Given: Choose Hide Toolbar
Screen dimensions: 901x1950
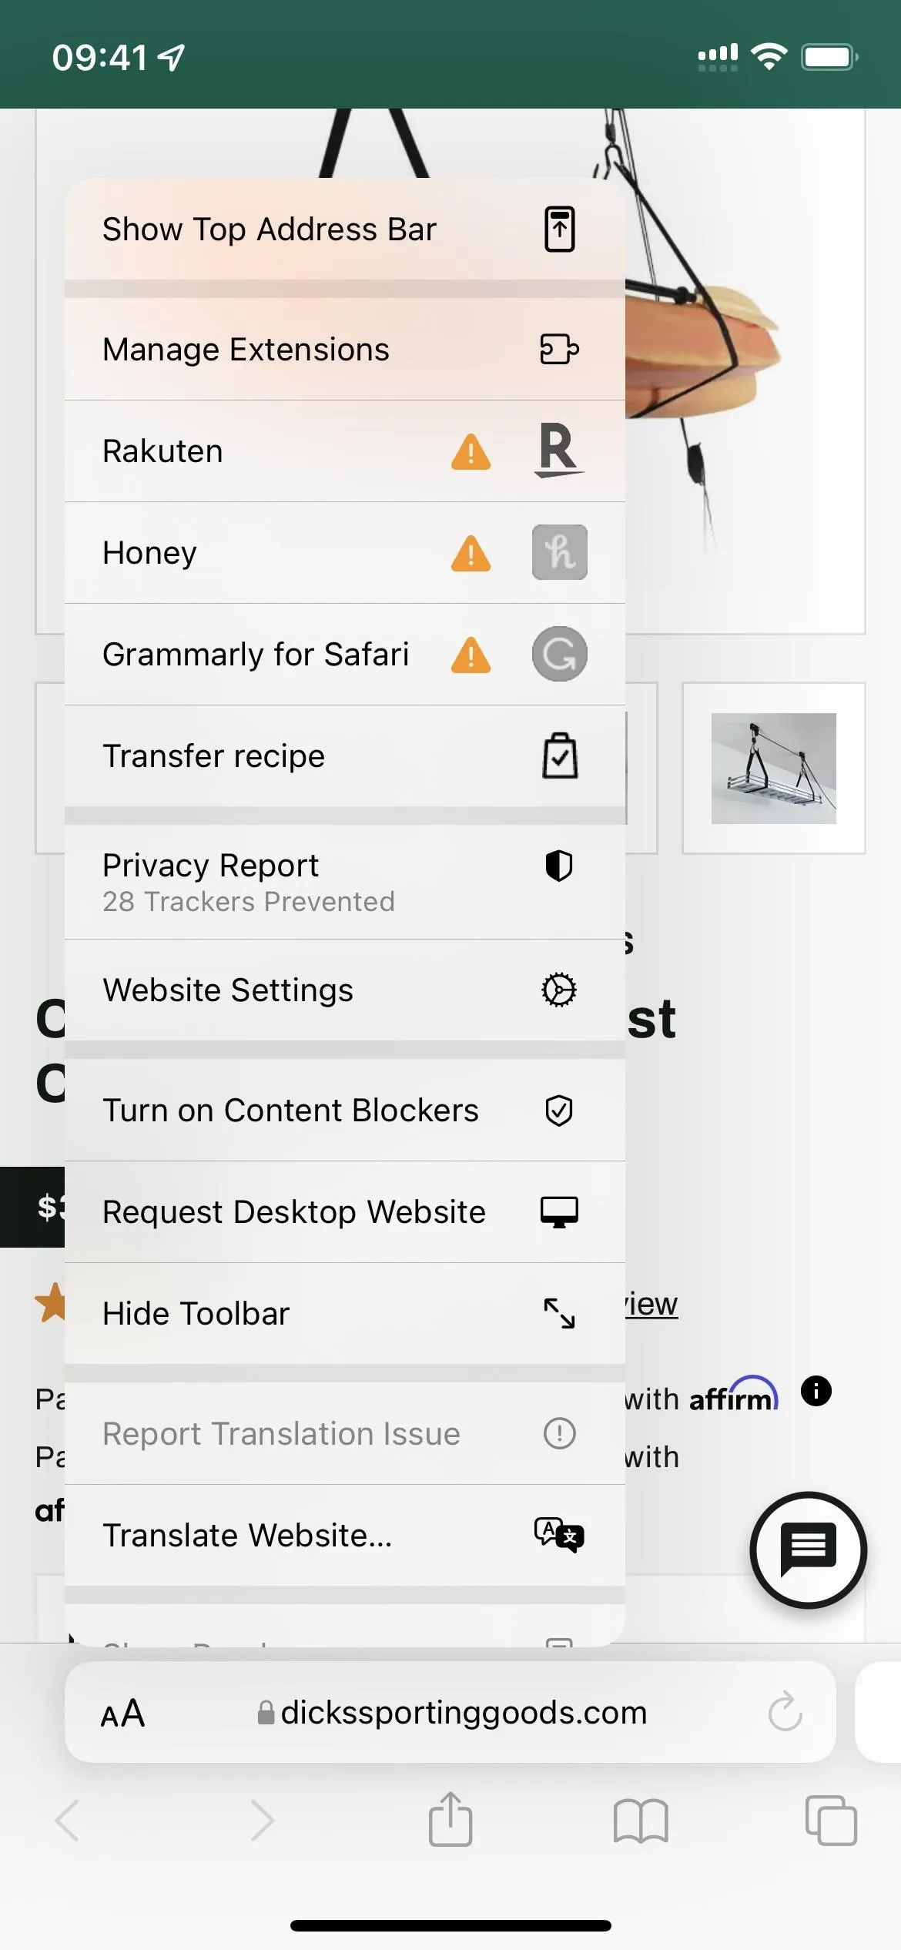Looking at the screenshot, I should pos(345,1313).
